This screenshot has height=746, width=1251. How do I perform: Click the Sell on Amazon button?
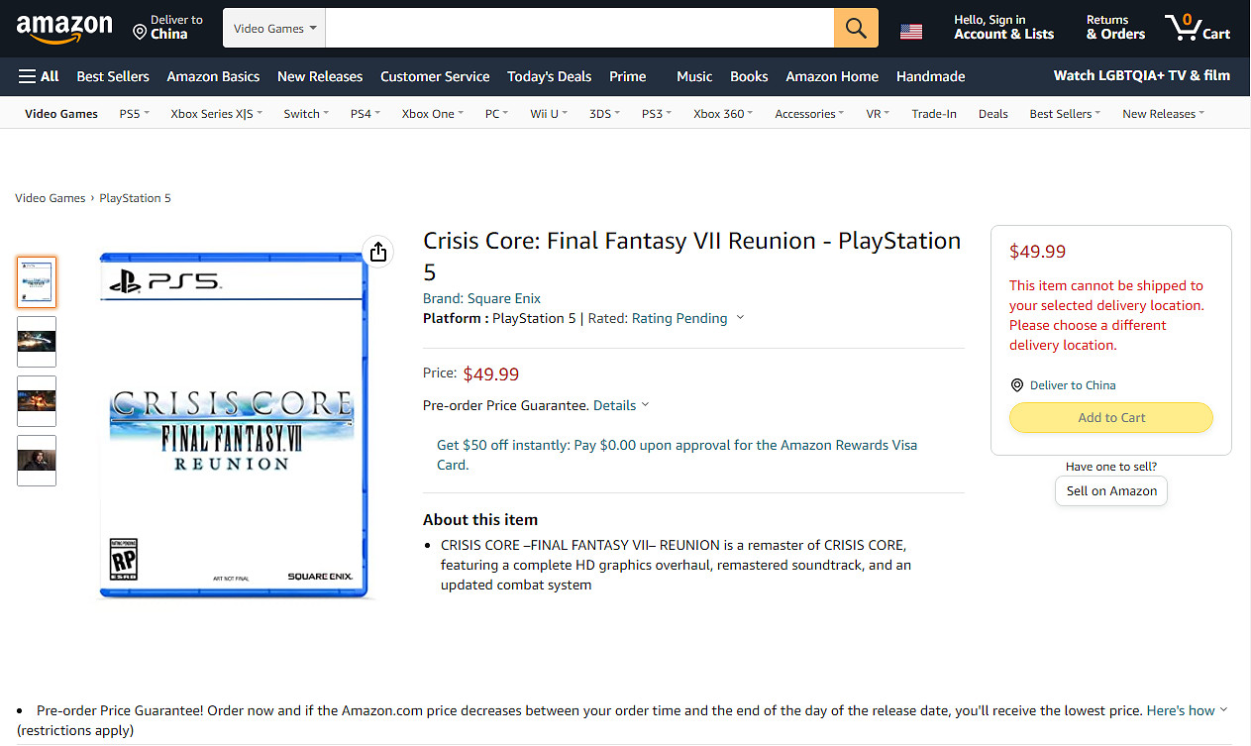[1110, 490]
